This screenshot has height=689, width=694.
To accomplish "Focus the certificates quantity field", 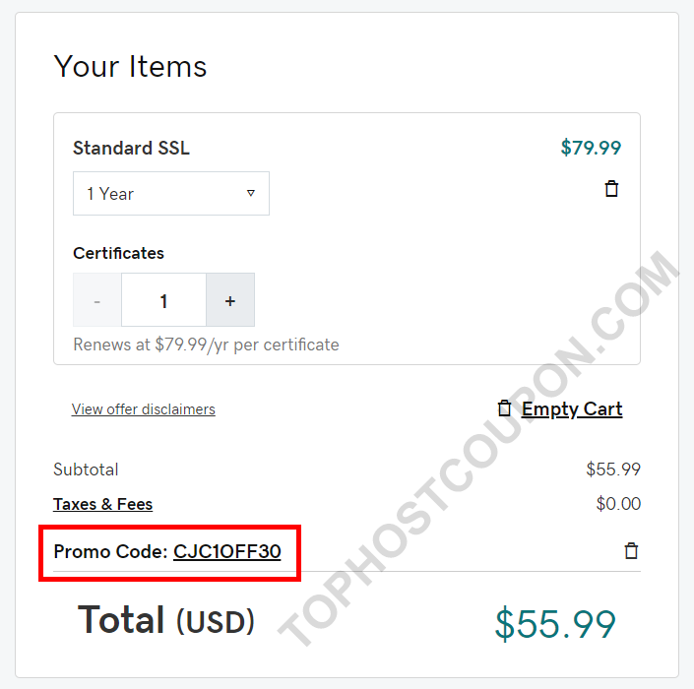I will (x=163, y=299).
